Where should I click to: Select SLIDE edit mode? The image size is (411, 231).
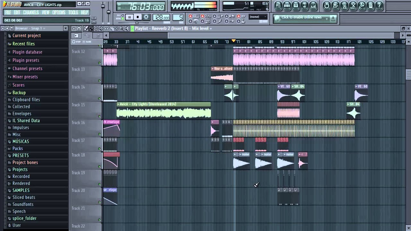[x=87, y=42]
